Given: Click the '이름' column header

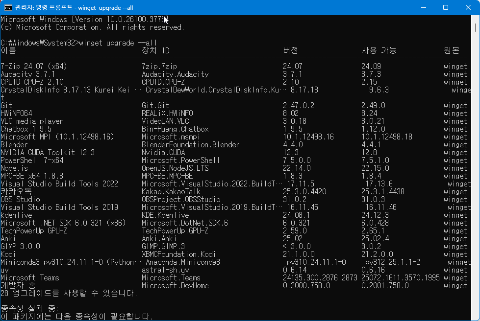Looking at the screenshot, I should point(8,50).
